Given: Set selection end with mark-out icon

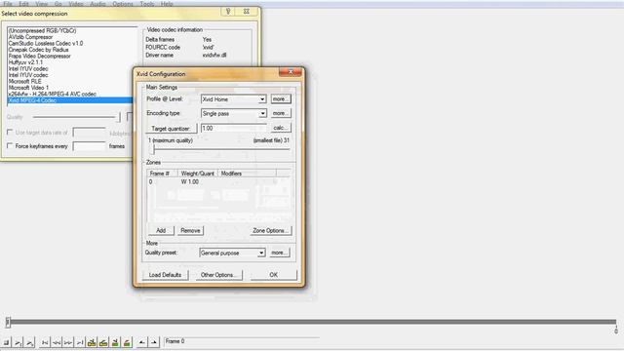Looking at the screenshot, I should point(154,342).
